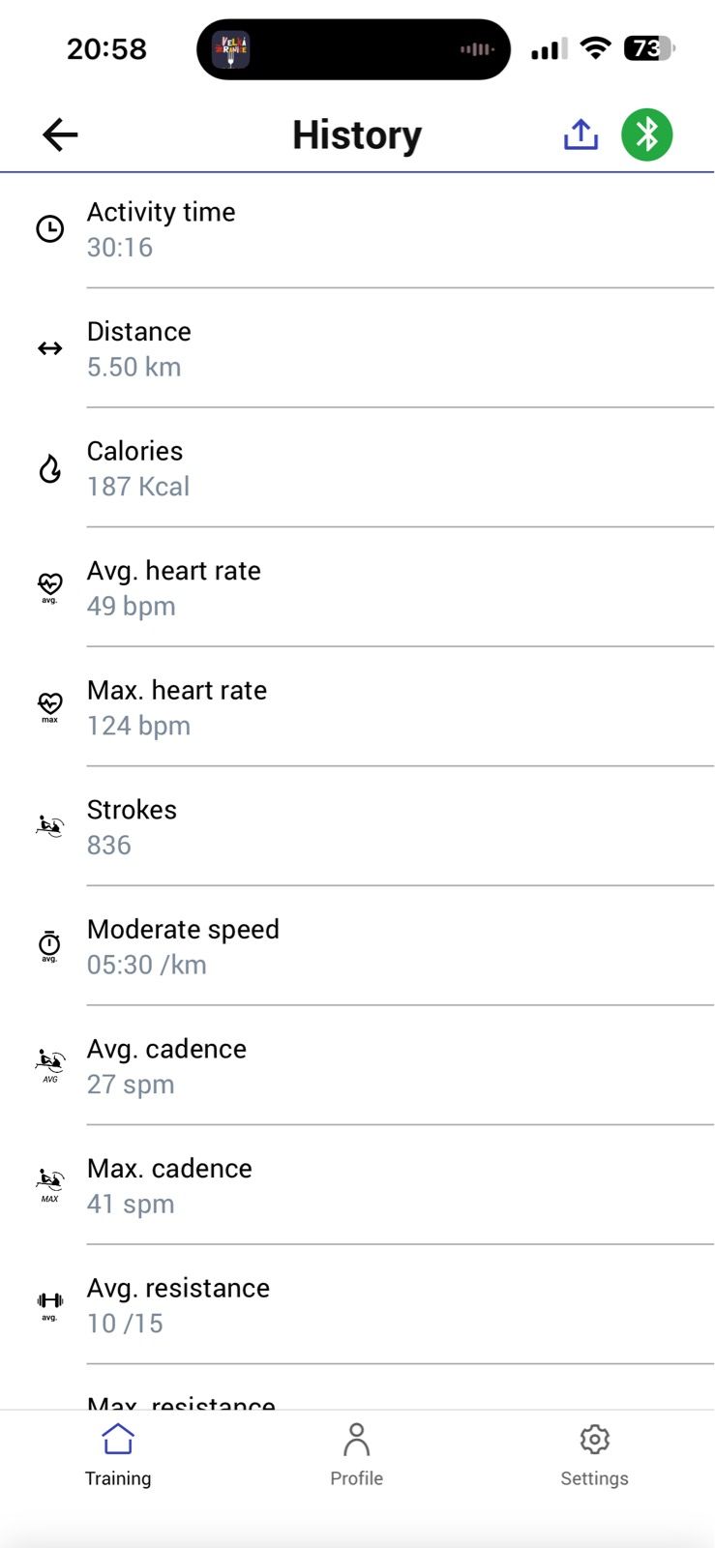Screen dimensions: 715x1549
Task: Switch to the Profile tab
Action: click(x=356, y=1454)
